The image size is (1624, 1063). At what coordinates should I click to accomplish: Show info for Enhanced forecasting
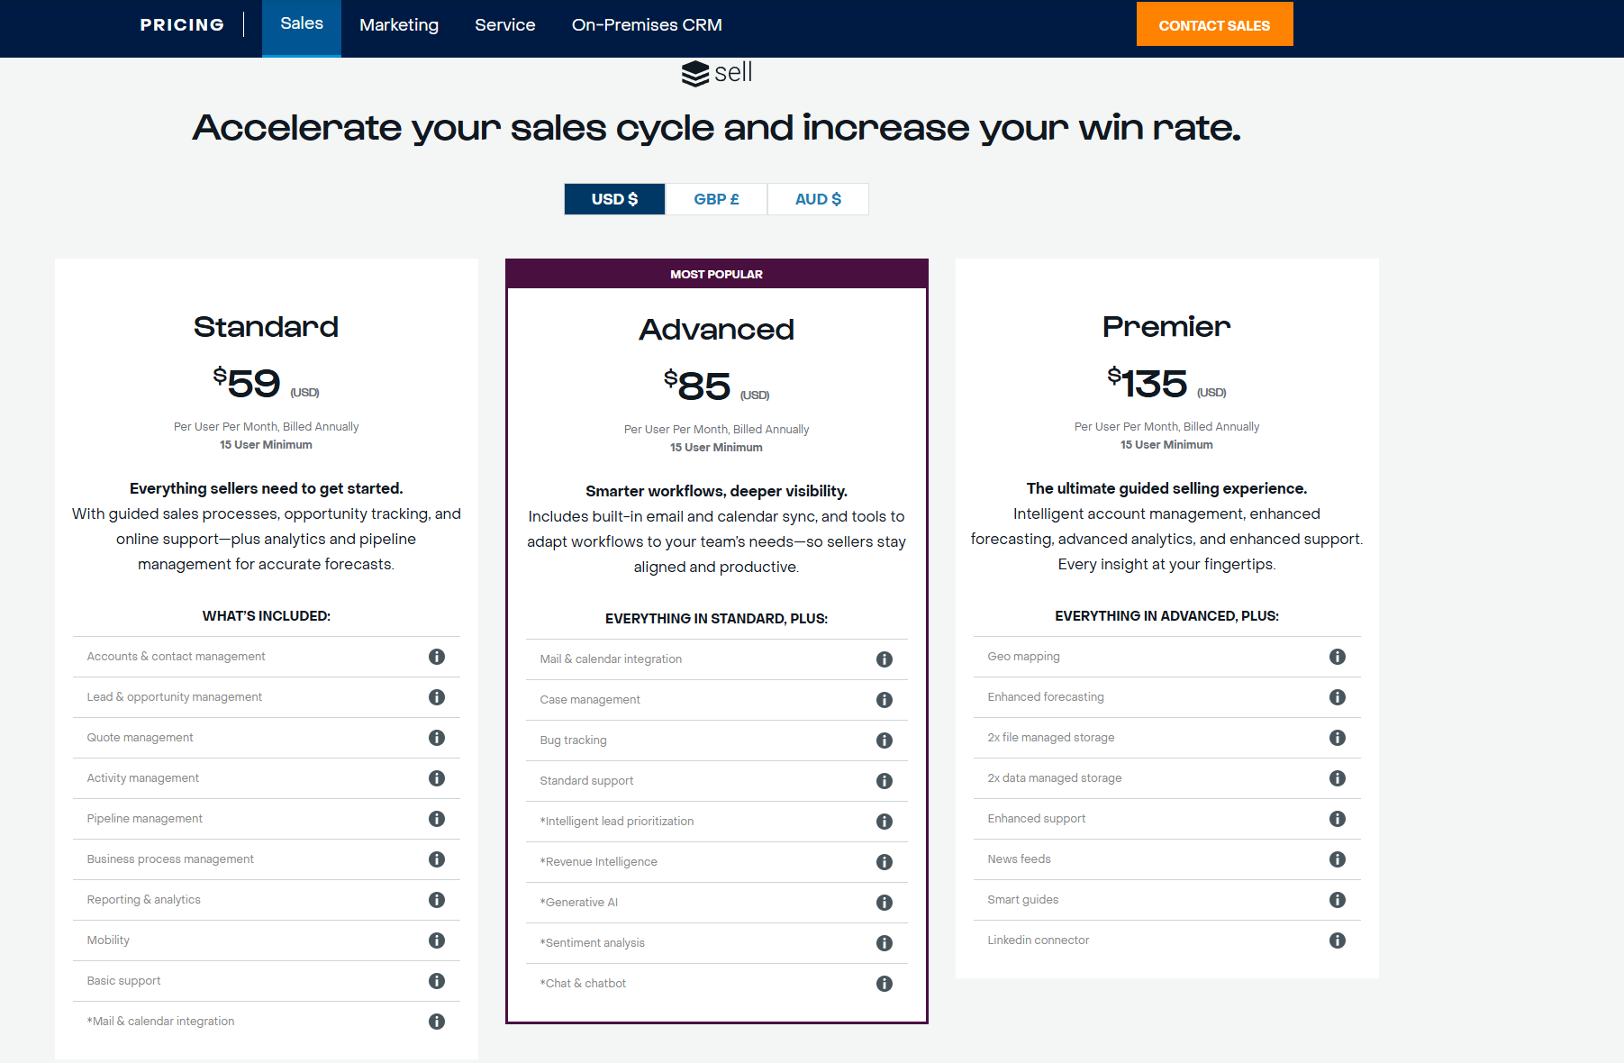[1338, 697]
